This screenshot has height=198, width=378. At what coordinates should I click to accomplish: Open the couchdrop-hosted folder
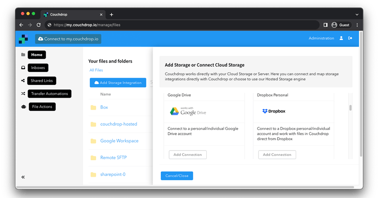(119, 124)
